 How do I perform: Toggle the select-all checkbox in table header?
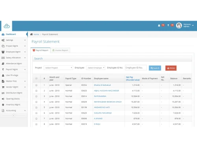[36, 79]
